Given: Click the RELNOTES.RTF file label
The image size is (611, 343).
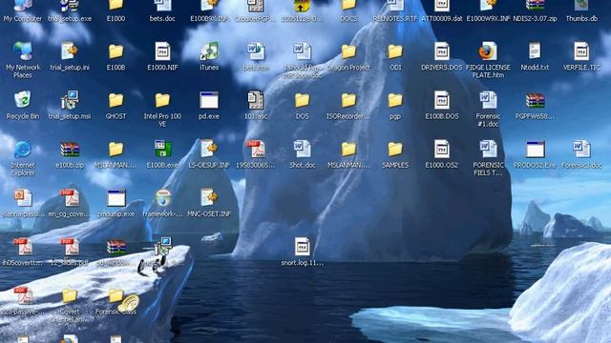Looking at the screenshot, I should tap(395, 18).
